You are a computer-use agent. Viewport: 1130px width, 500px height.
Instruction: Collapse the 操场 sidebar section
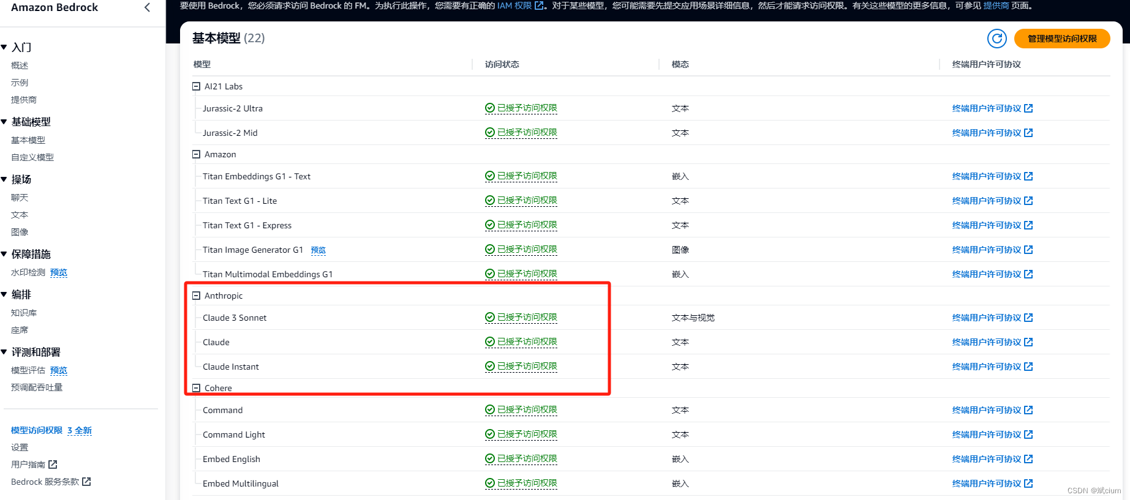coord(4,179)
